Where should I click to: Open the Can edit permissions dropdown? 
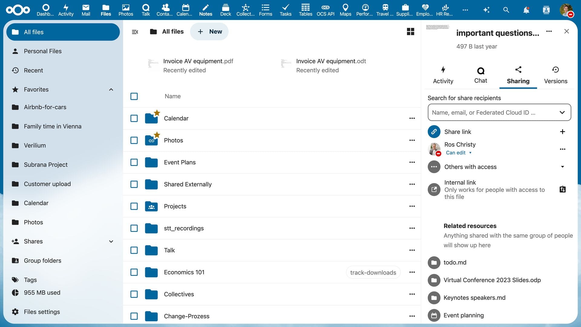459,153
